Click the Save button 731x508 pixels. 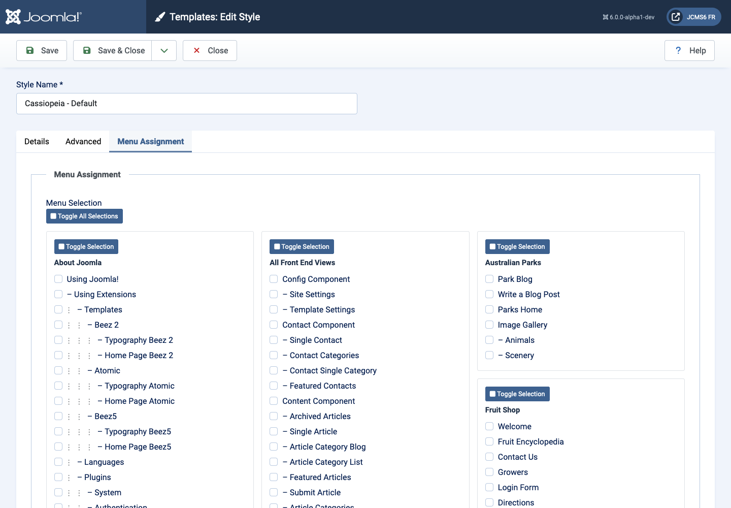pyautogui.click(x=42, y=50)
